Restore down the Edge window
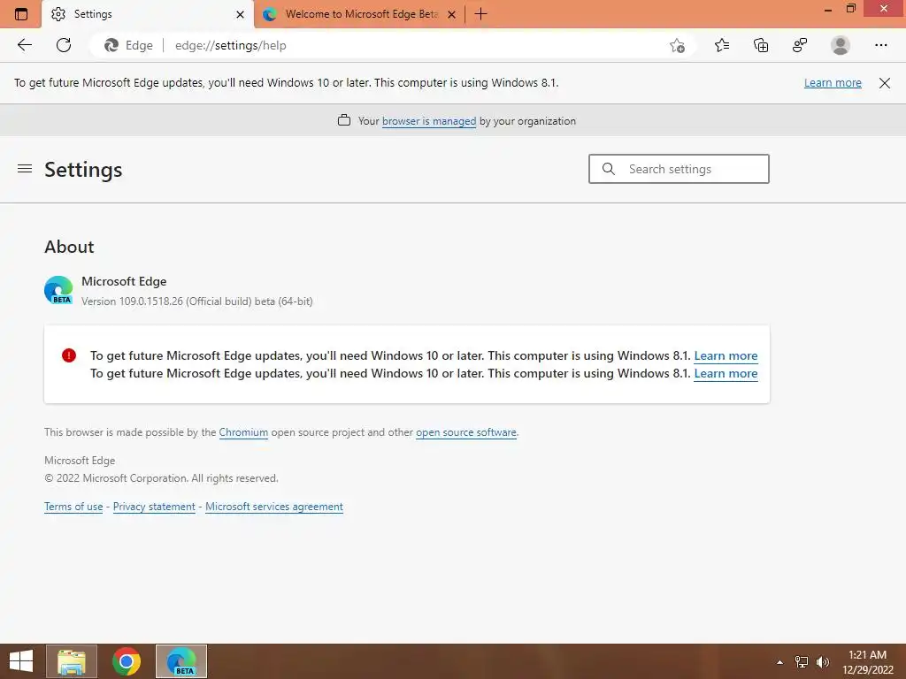 tap(850, 9)
